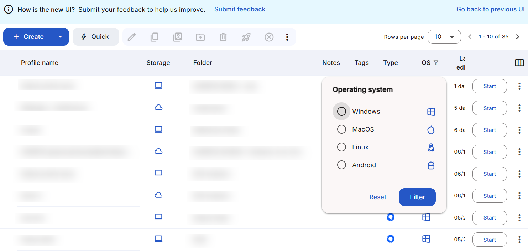Click the move-to-folder icon in toolbar
The image size is (528, 252).
pos(200,37)
